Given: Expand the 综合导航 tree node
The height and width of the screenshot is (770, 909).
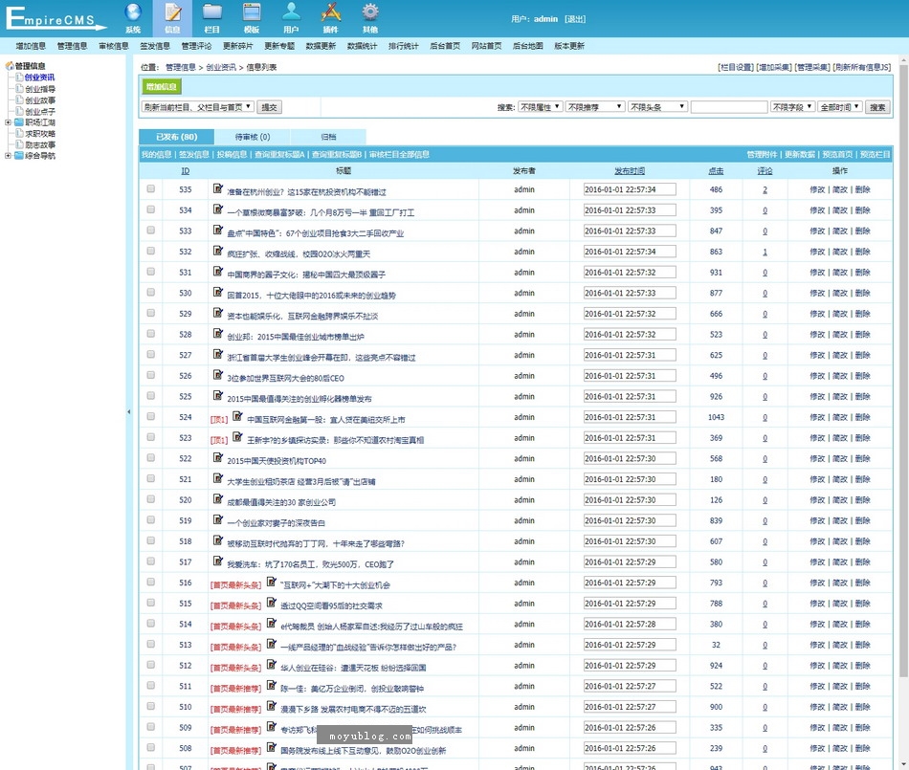Looking at the screenshot, I should click(8, 155).
